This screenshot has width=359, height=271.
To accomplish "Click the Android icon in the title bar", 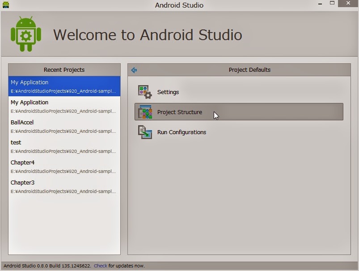I will click(5, 4).
